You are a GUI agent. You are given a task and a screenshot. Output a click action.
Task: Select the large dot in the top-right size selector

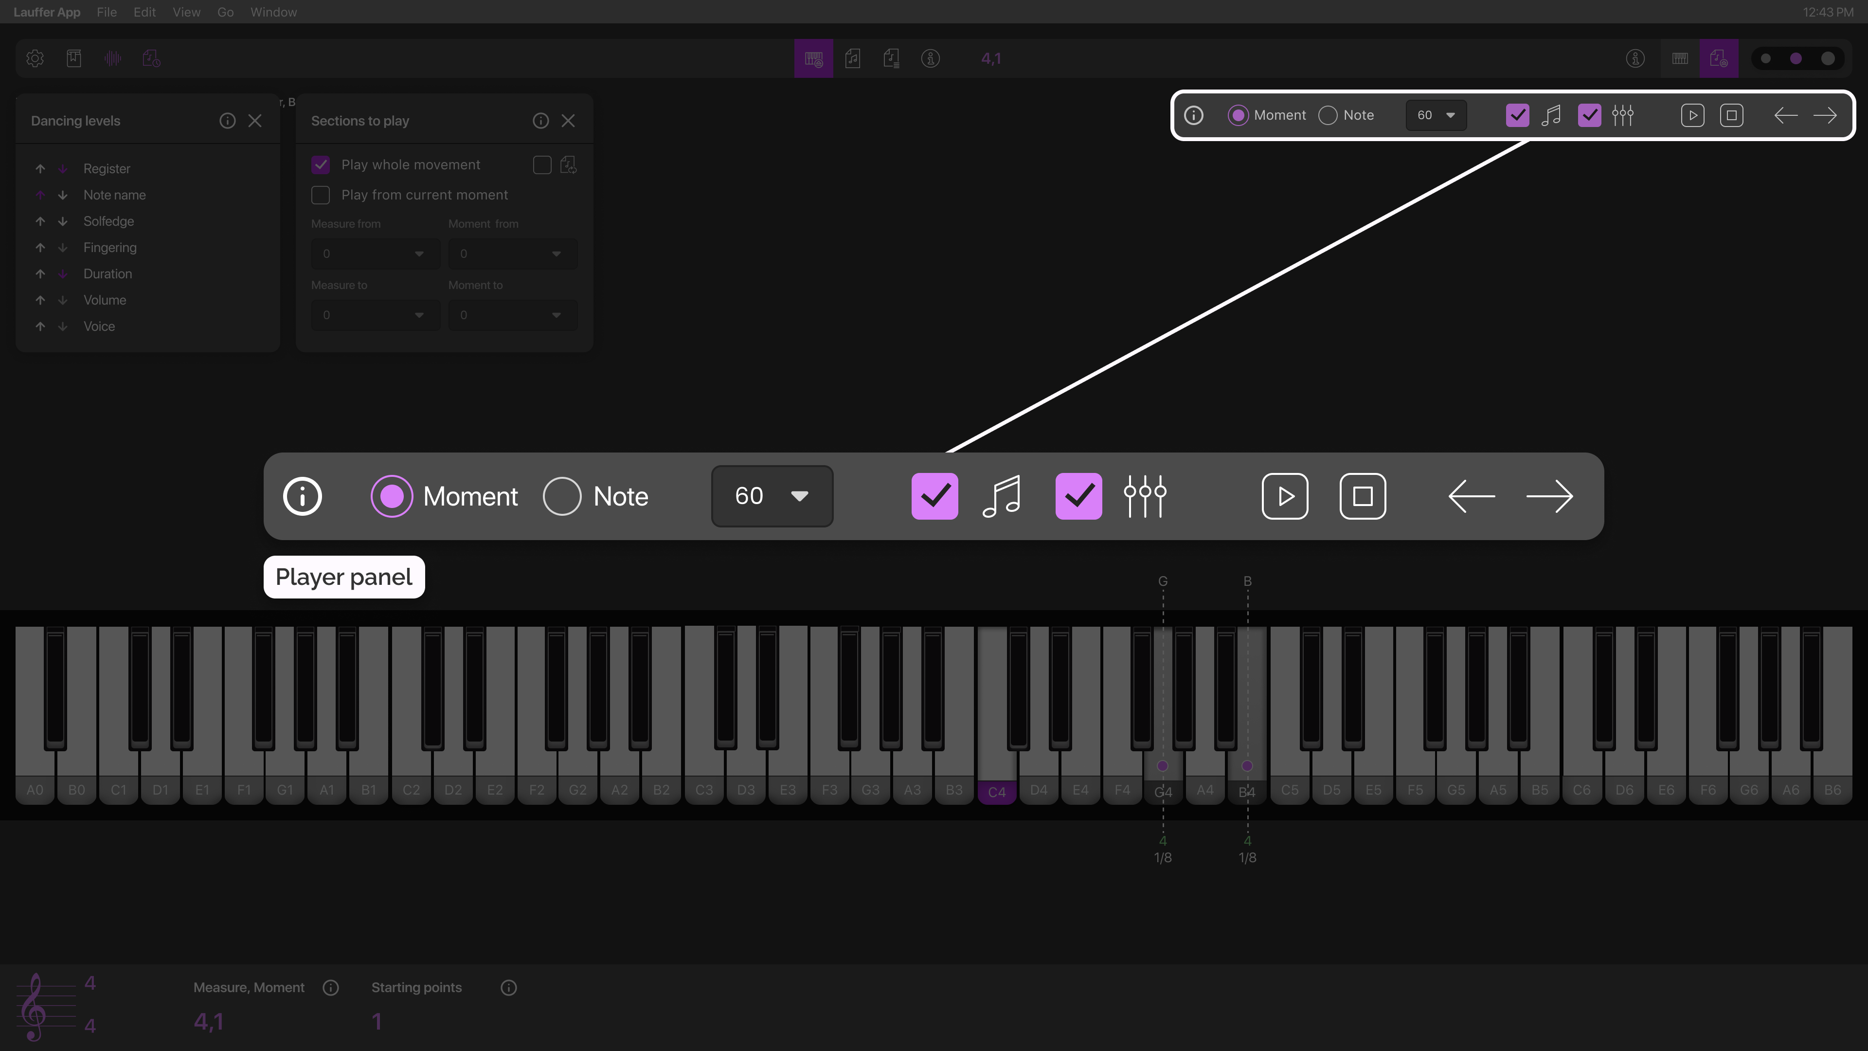1828,59
